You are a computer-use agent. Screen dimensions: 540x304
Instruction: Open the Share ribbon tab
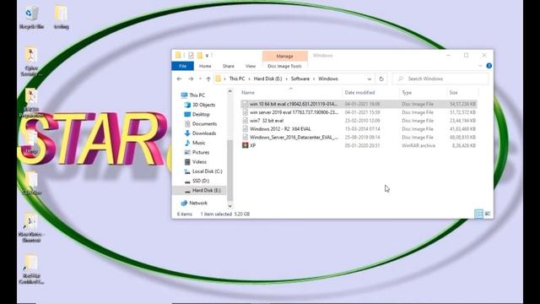[228, 66]
